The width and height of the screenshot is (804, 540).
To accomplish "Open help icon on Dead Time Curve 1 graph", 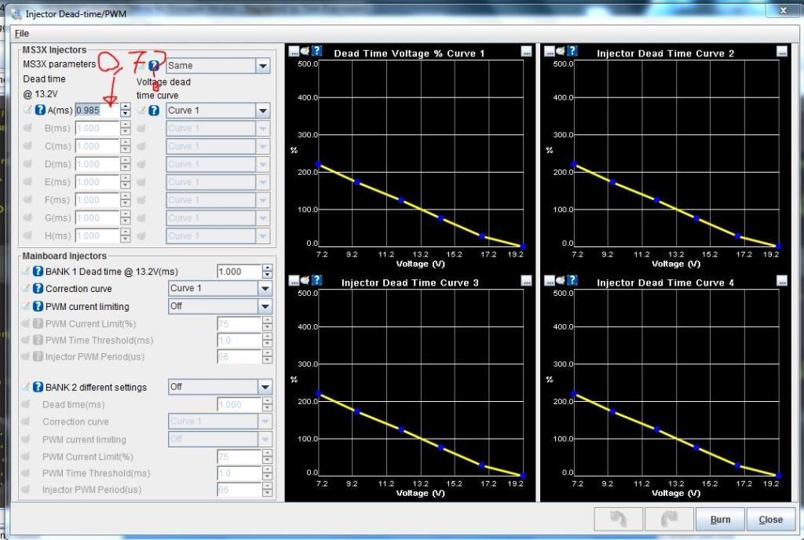I will (317, 51).
